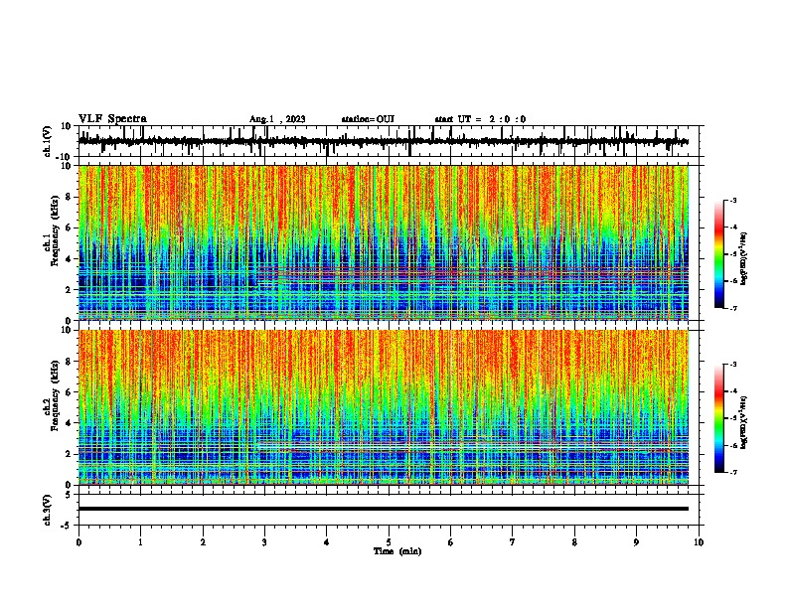Click time axis tick label '2'
Screen dimensions: 787x608
click(x=203, y=542)
